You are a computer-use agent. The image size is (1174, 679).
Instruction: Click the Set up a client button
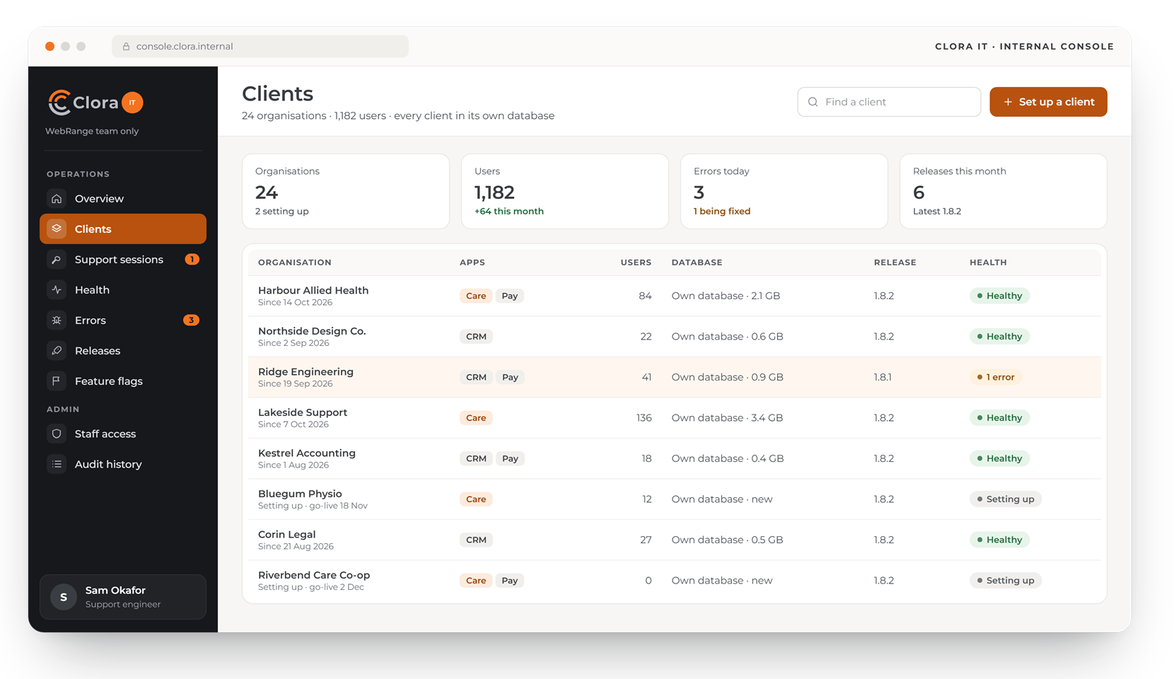pos(1048,102)
